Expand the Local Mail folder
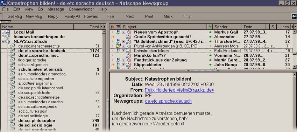Image resolution: width=297 pixels, height=132 pixels. click(3, 32)
